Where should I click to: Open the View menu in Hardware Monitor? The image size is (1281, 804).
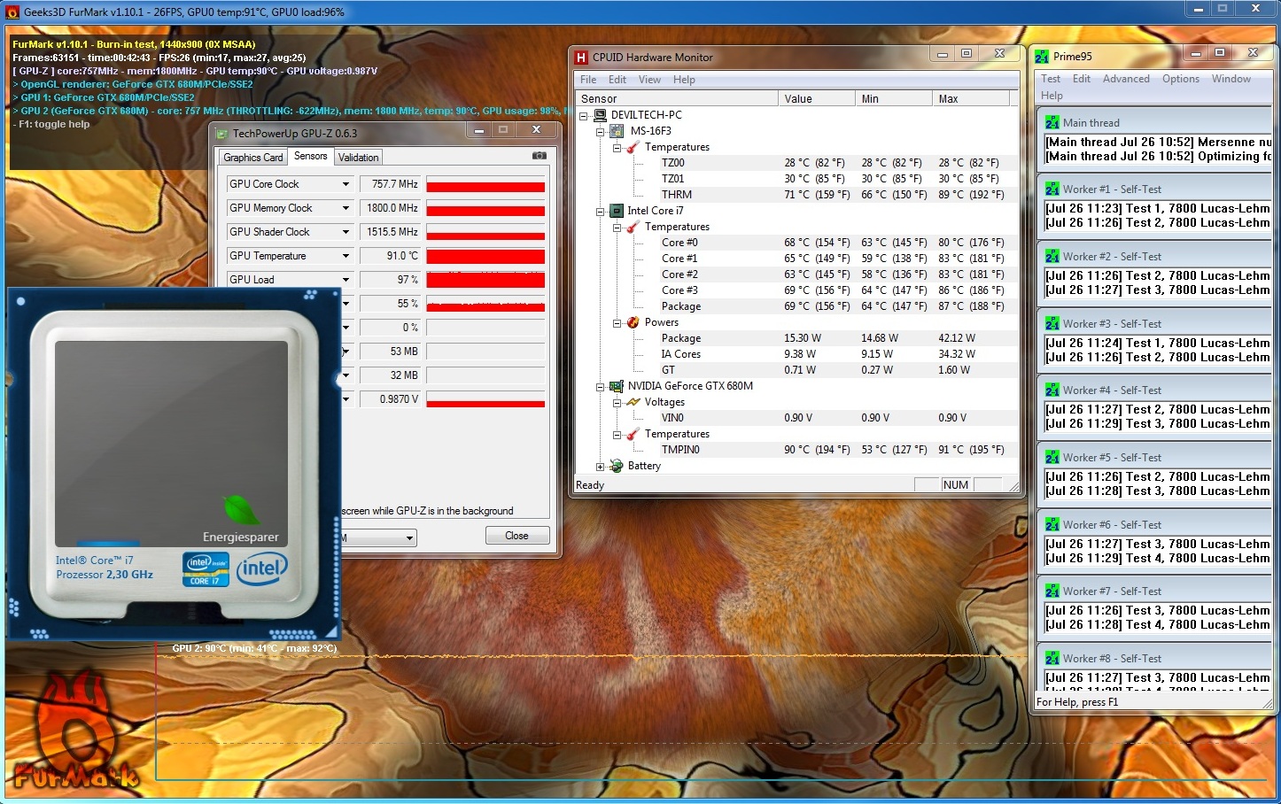pos(649,80)
